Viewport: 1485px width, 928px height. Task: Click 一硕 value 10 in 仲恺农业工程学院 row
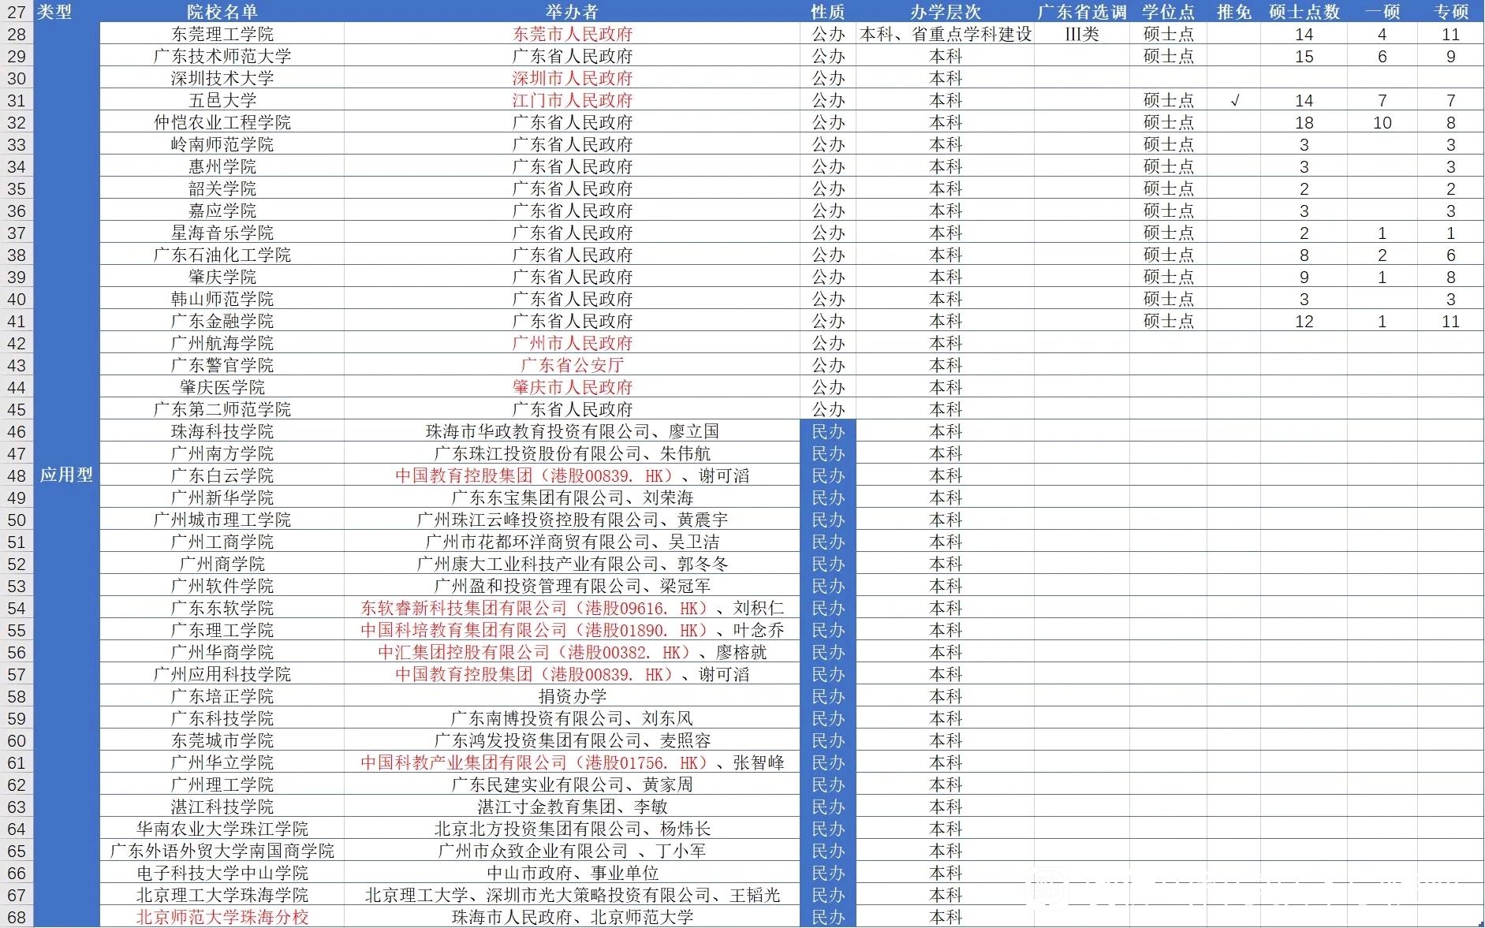click(x=1382, y=122)
